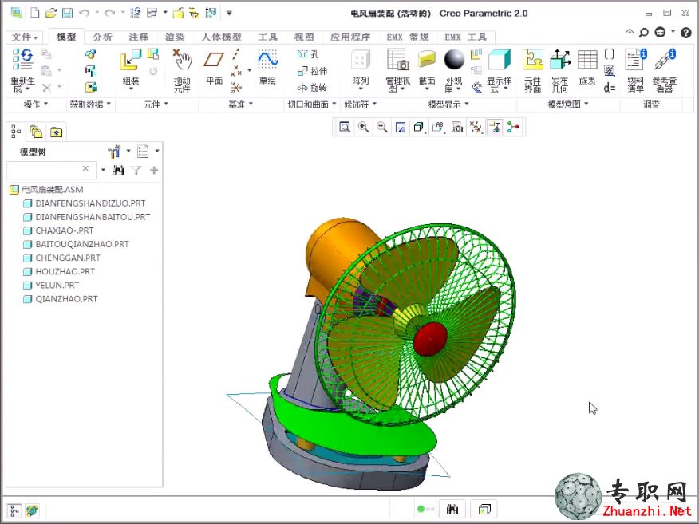Expand the 获取数据 get data group

90,104
